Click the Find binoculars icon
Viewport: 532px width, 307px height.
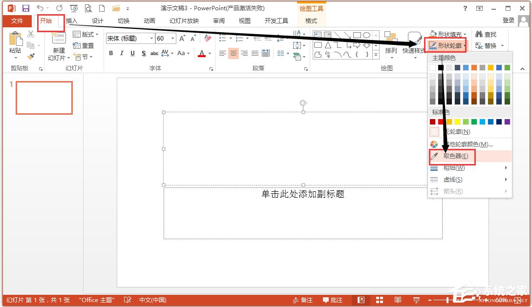click(x=486, y=34)
